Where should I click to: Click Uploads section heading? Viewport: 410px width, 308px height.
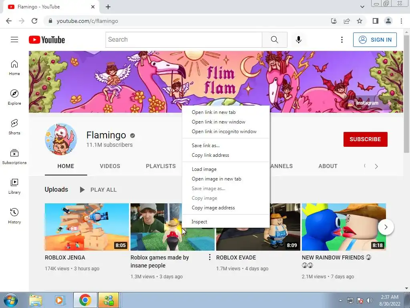tap(56, 189)
